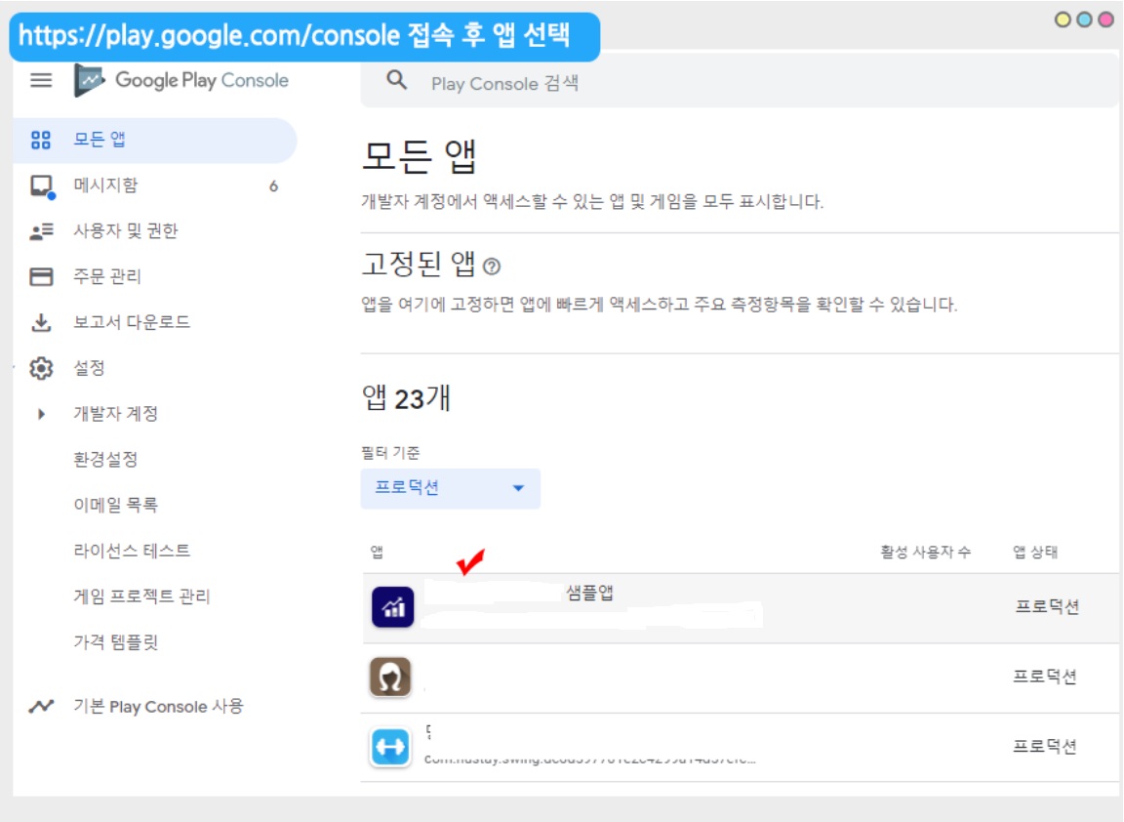Click the 모든 앱 page title
The image size is (1124, 822).
click(420, 155)
